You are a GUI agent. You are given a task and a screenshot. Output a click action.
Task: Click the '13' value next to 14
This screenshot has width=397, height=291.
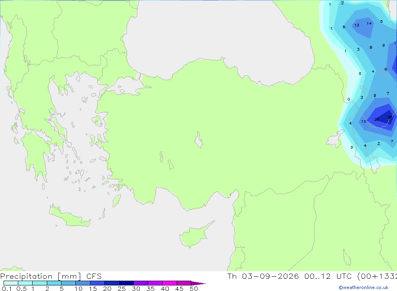tap(357, 25)
